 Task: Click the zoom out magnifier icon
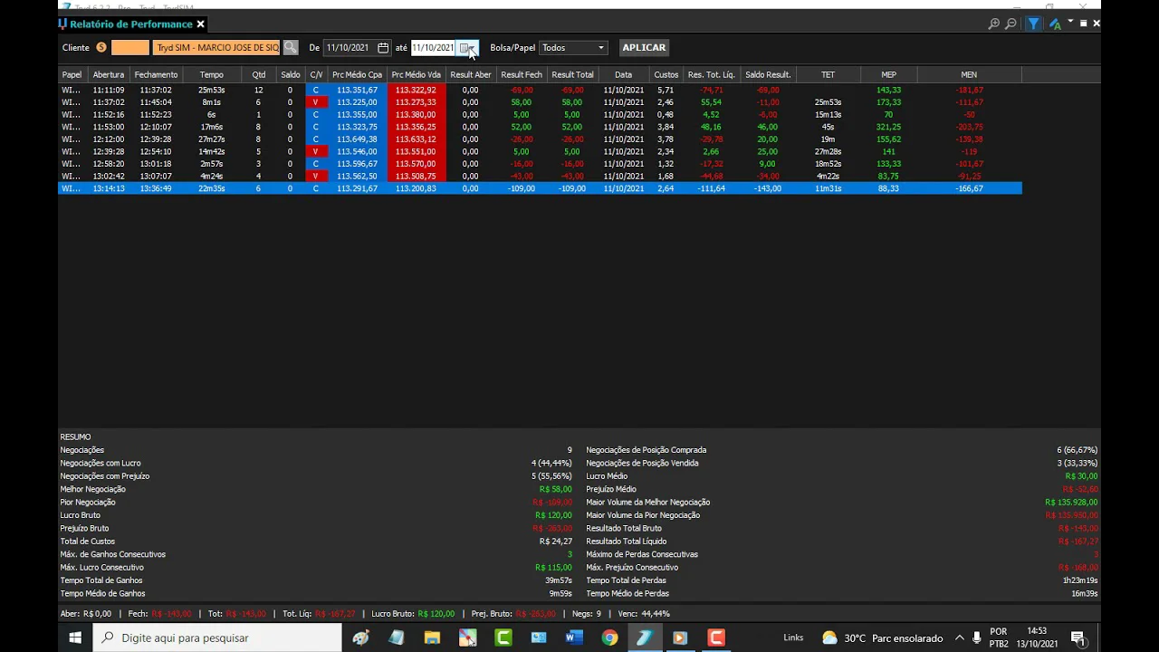point(1011,24)
